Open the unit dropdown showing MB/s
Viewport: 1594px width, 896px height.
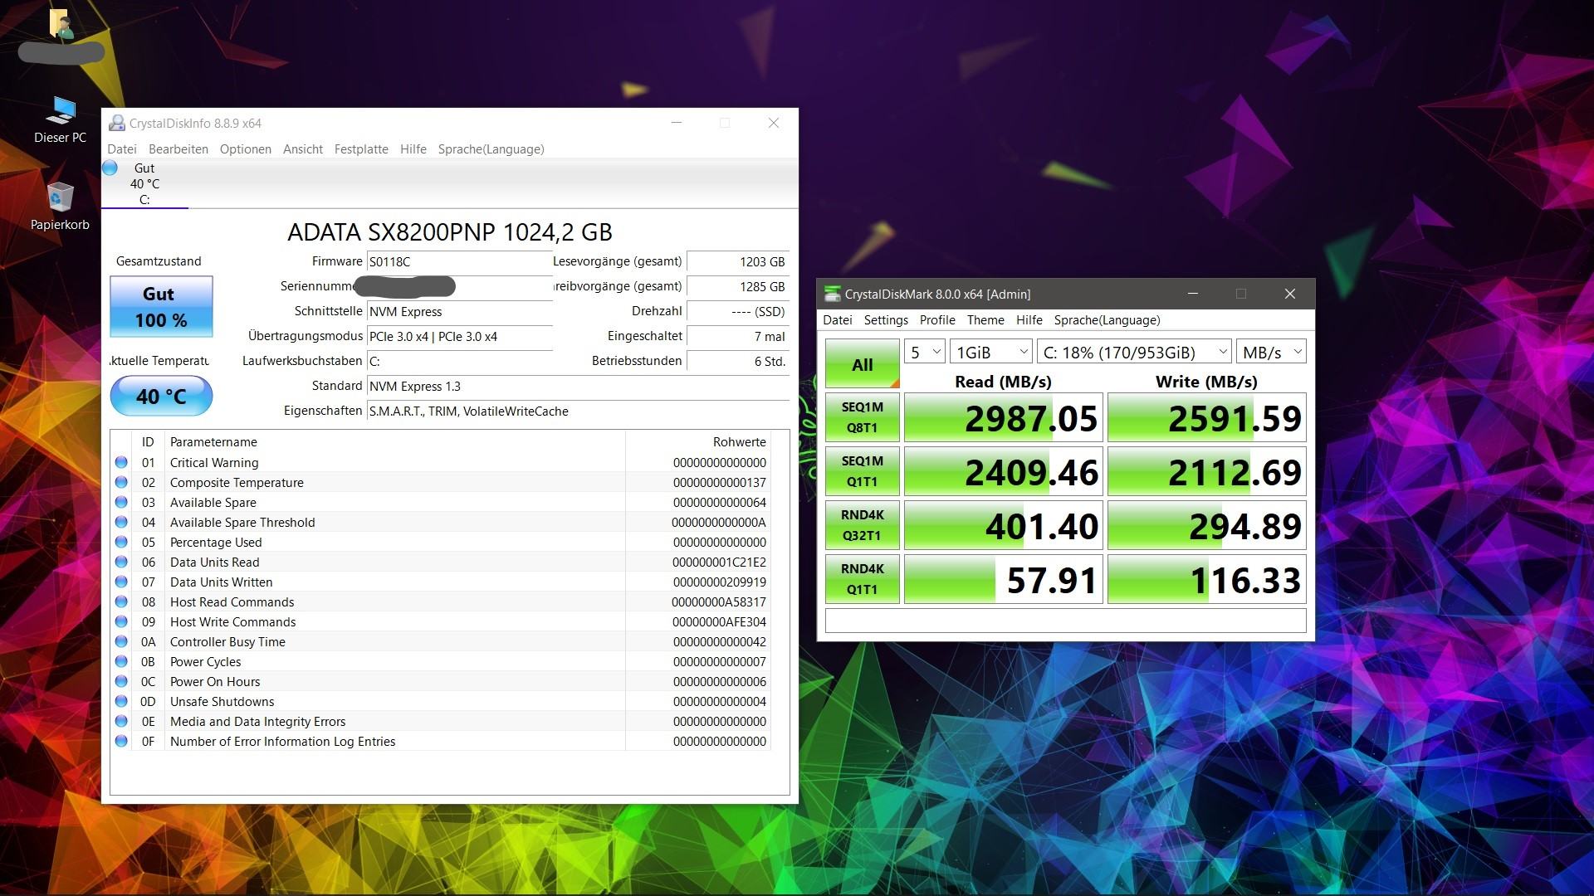tap(1271, 352)
